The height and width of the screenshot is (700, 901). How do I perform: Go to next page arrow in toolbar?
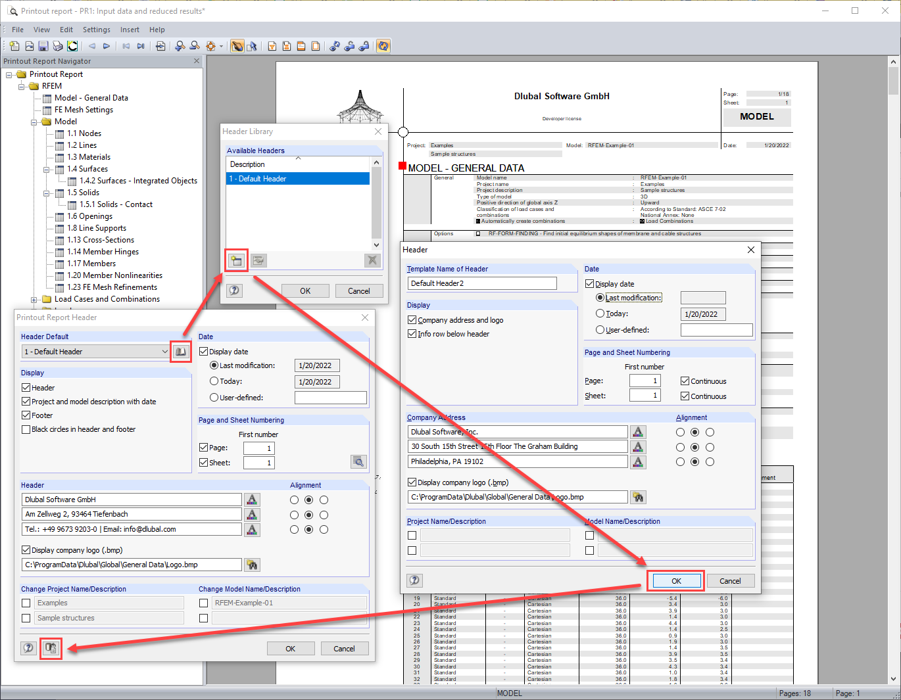click(107, 46)
